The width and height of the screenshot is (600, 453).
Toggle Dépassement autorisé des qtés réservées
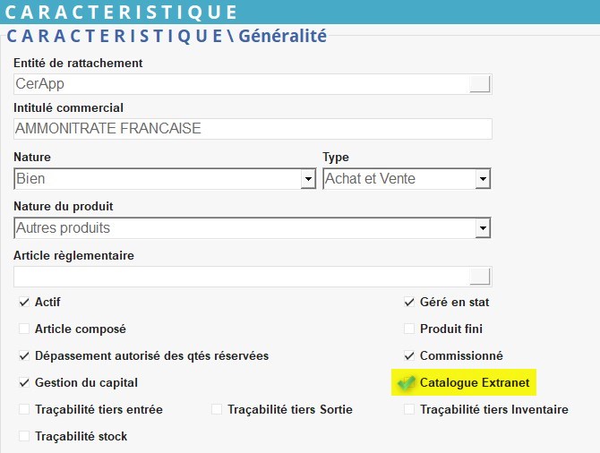24,356
